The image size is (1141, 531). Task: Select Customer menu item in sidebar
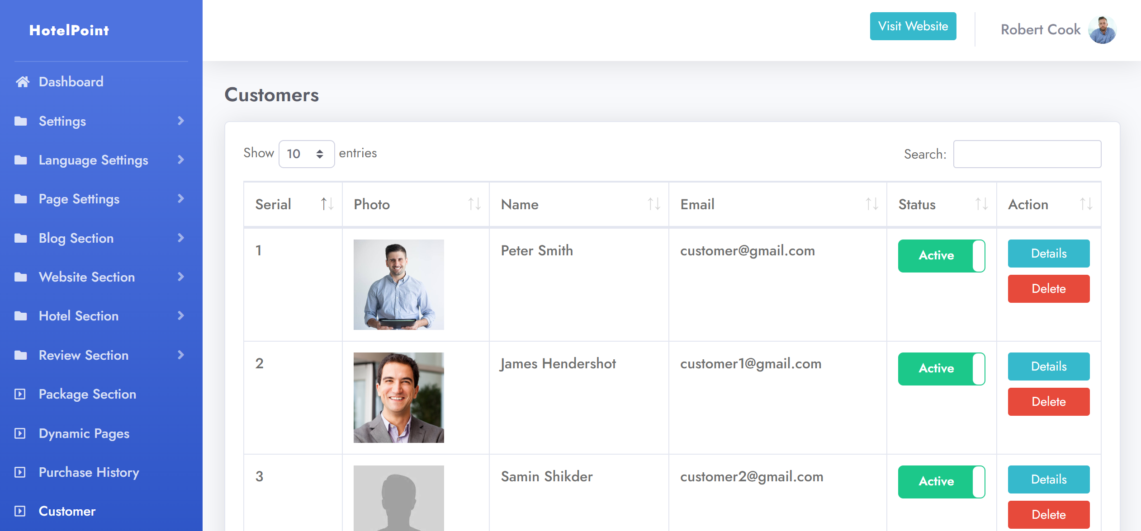(x=67, y=511)
